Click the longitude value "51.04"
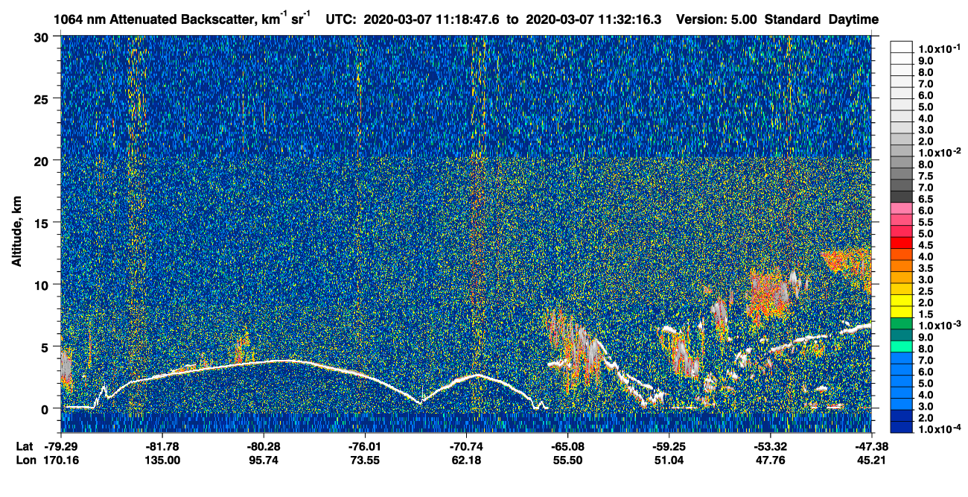 669,460
